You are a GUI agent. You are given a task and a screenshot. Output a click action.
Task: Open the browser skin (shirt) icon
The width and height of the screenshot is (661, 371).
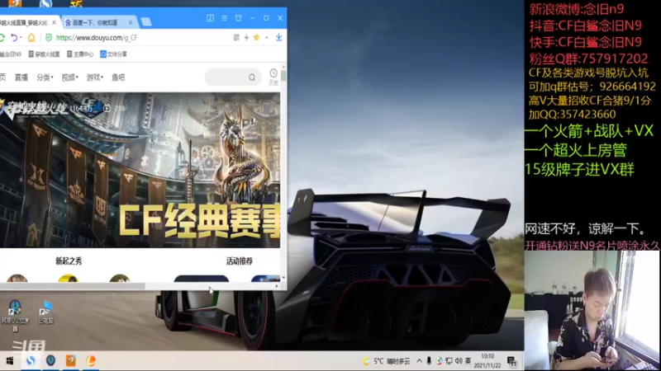click(238, 18)
